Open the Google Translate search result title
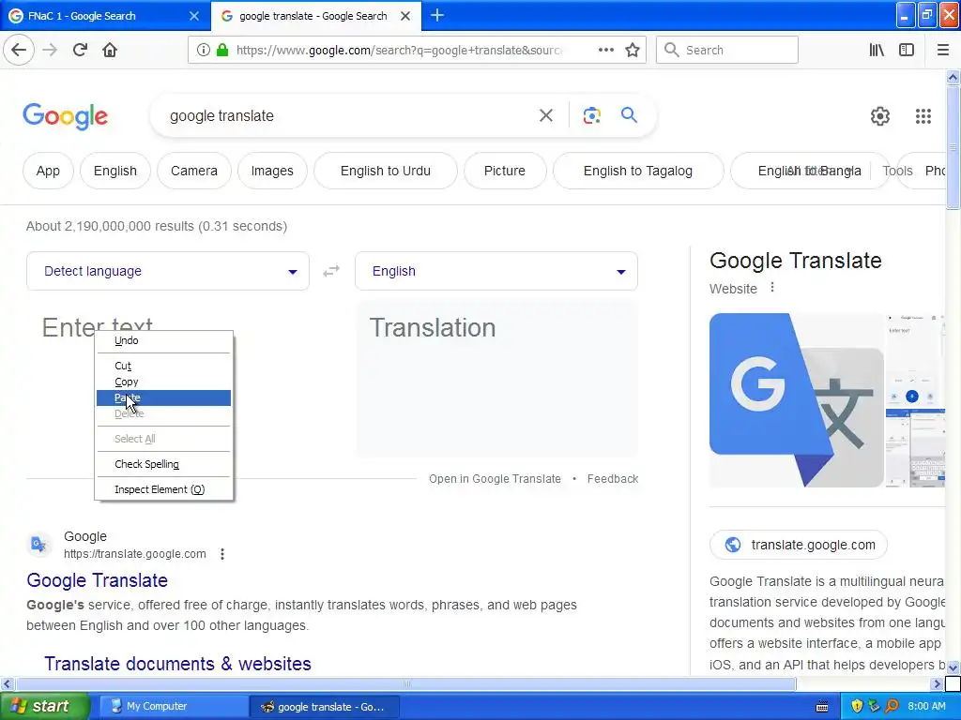The image size is (961, 720). 97,579
